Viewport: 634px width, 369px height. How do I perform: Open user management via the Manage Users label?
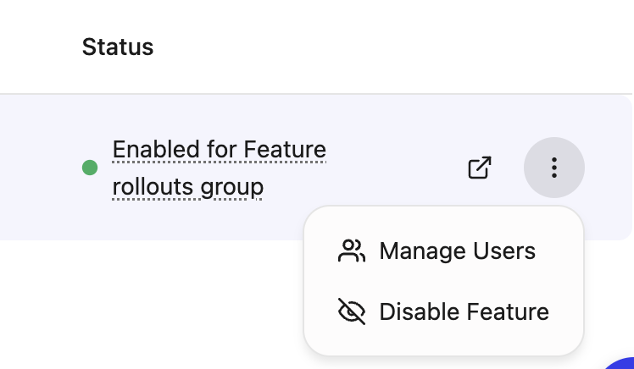457,251
